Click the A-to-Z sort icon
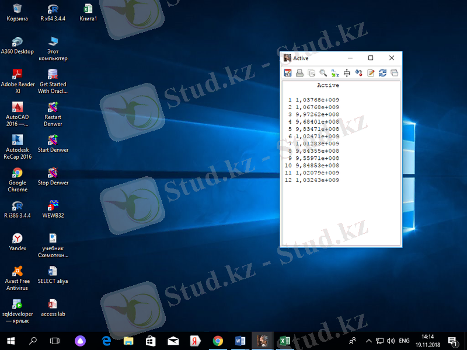The height and width of the screenshot is (350, 467). click(335, 73)
